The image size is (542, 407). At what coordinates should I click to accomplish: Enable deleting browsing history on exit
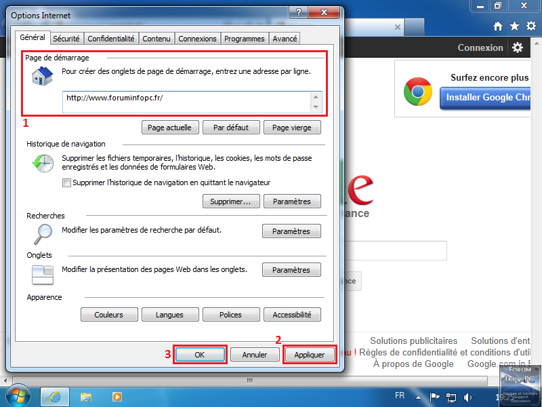(x=66, y=182)
